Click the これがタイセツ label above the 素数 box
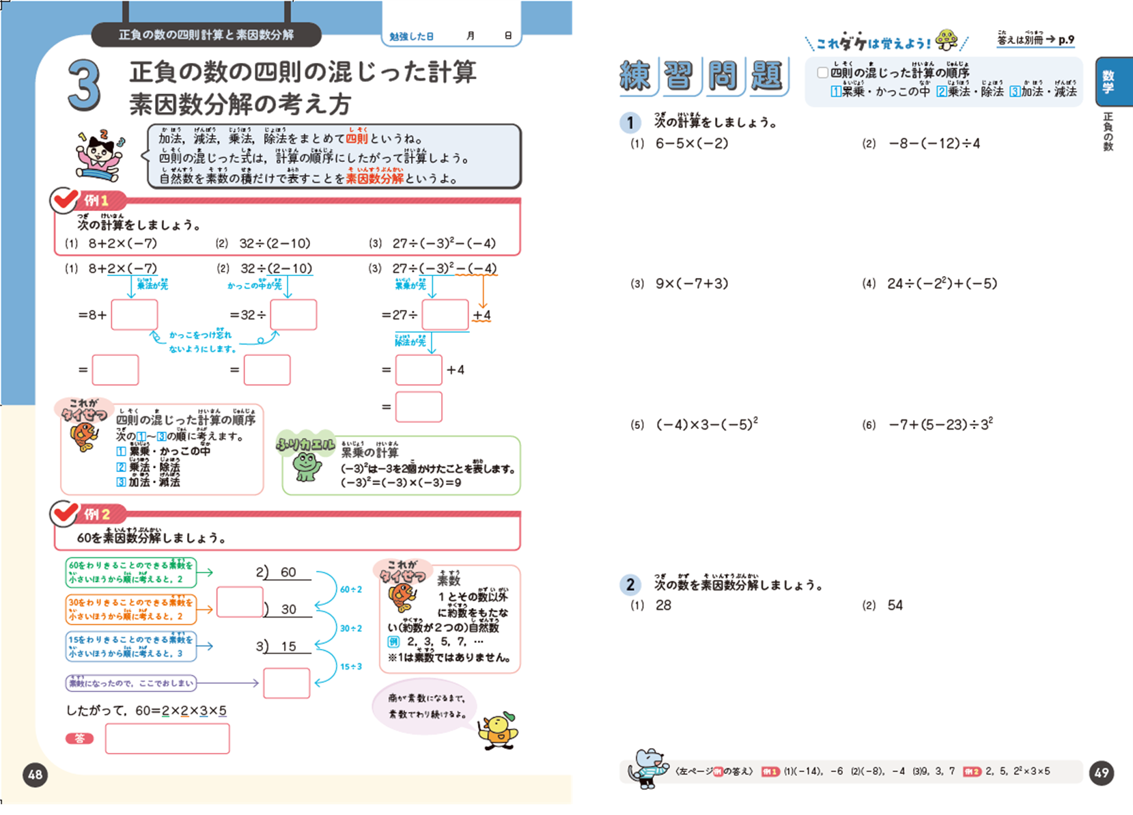The width and height of the screenshot is (1133, 815). click(403, 572)
